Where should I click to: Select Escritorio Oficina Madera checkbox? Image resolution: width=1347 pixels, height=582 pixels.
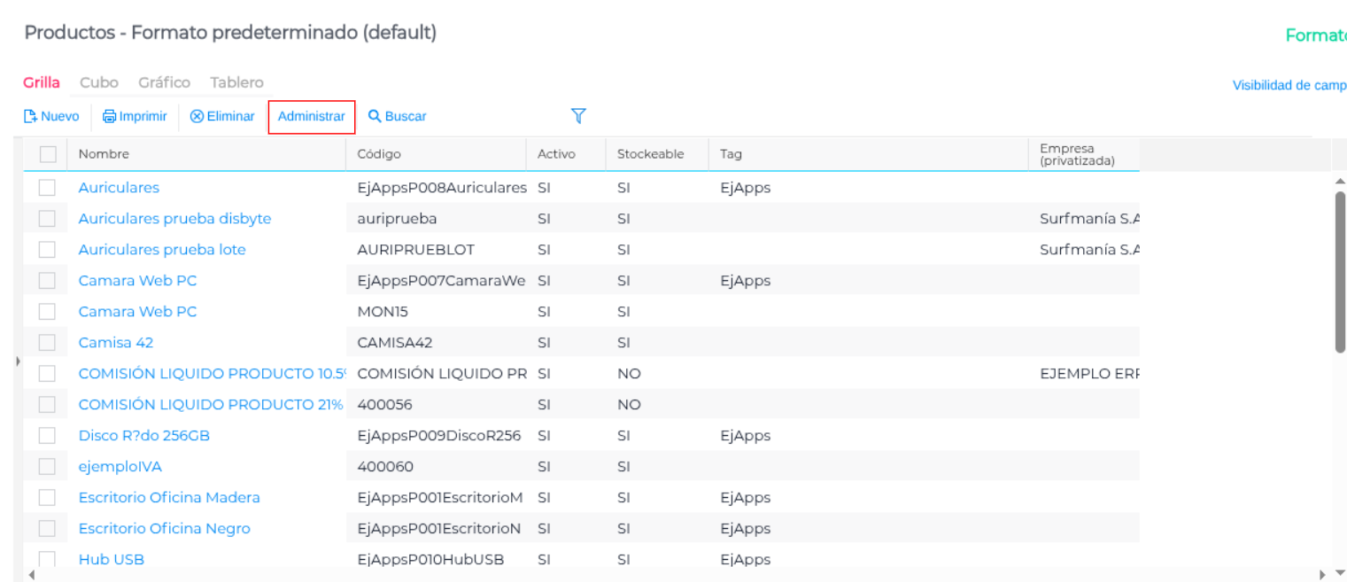(x=47, y=498)
